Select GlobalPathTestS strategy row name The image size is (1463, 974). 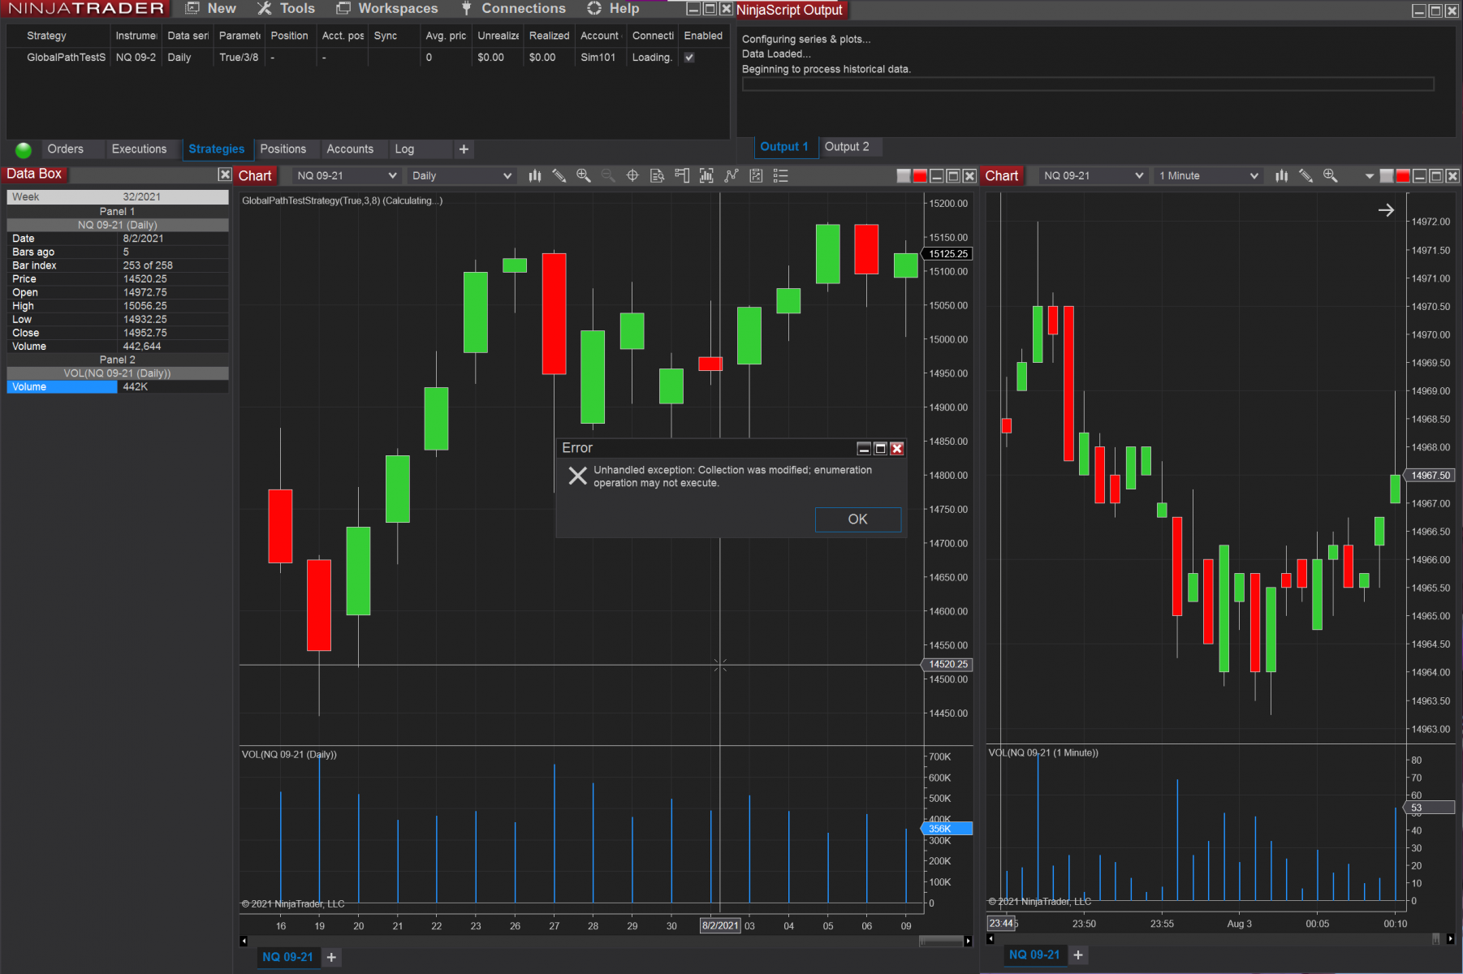(x=67, y=58)
